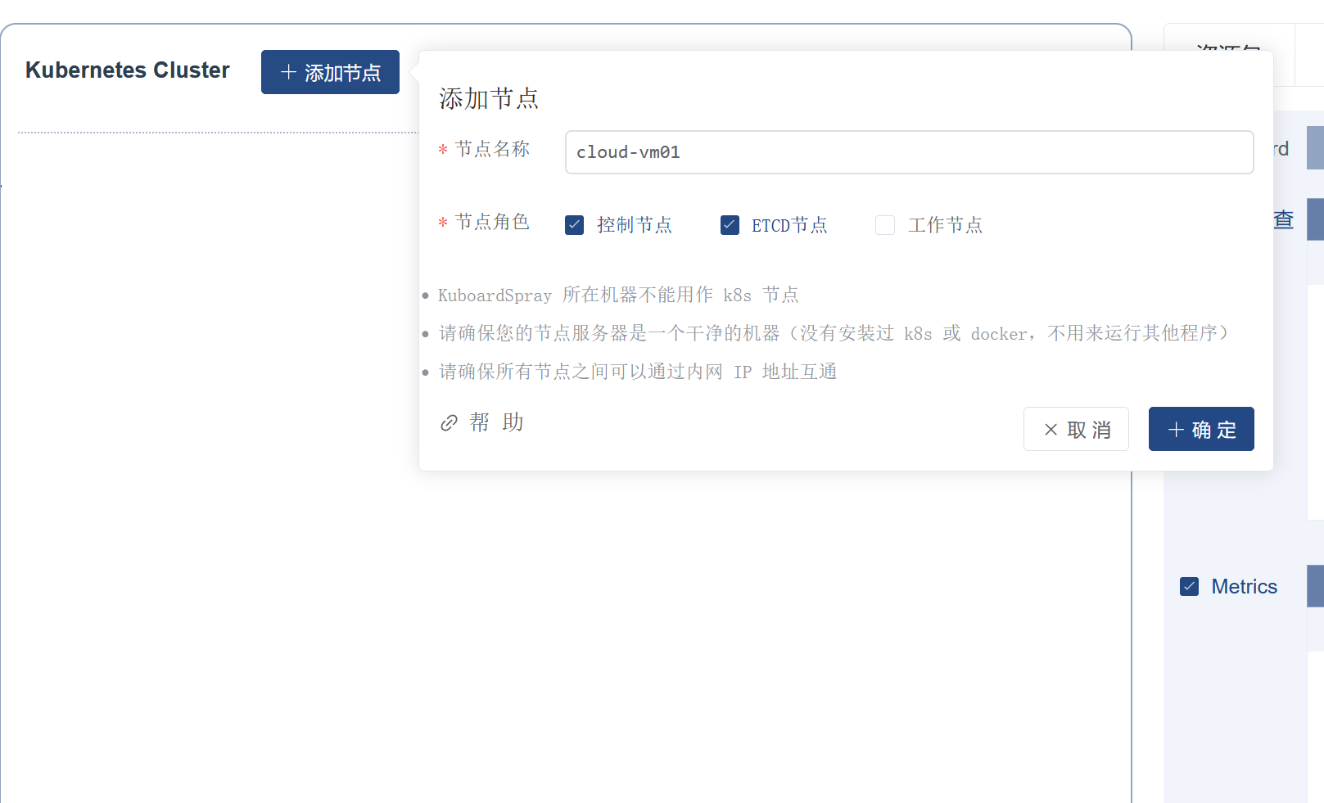Check the 工作节点 checkbox
The width and height of the screenshot is (1324, 803).
(x=885, y=225)
